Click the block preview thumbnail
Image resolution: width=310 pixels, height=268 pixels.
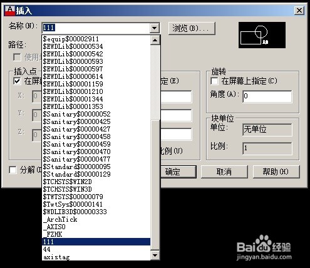coord(262,35)
